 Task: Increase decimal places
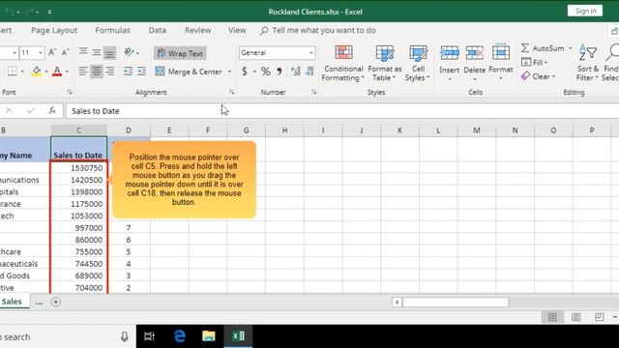pyautogui.click(x=295, y=72)
